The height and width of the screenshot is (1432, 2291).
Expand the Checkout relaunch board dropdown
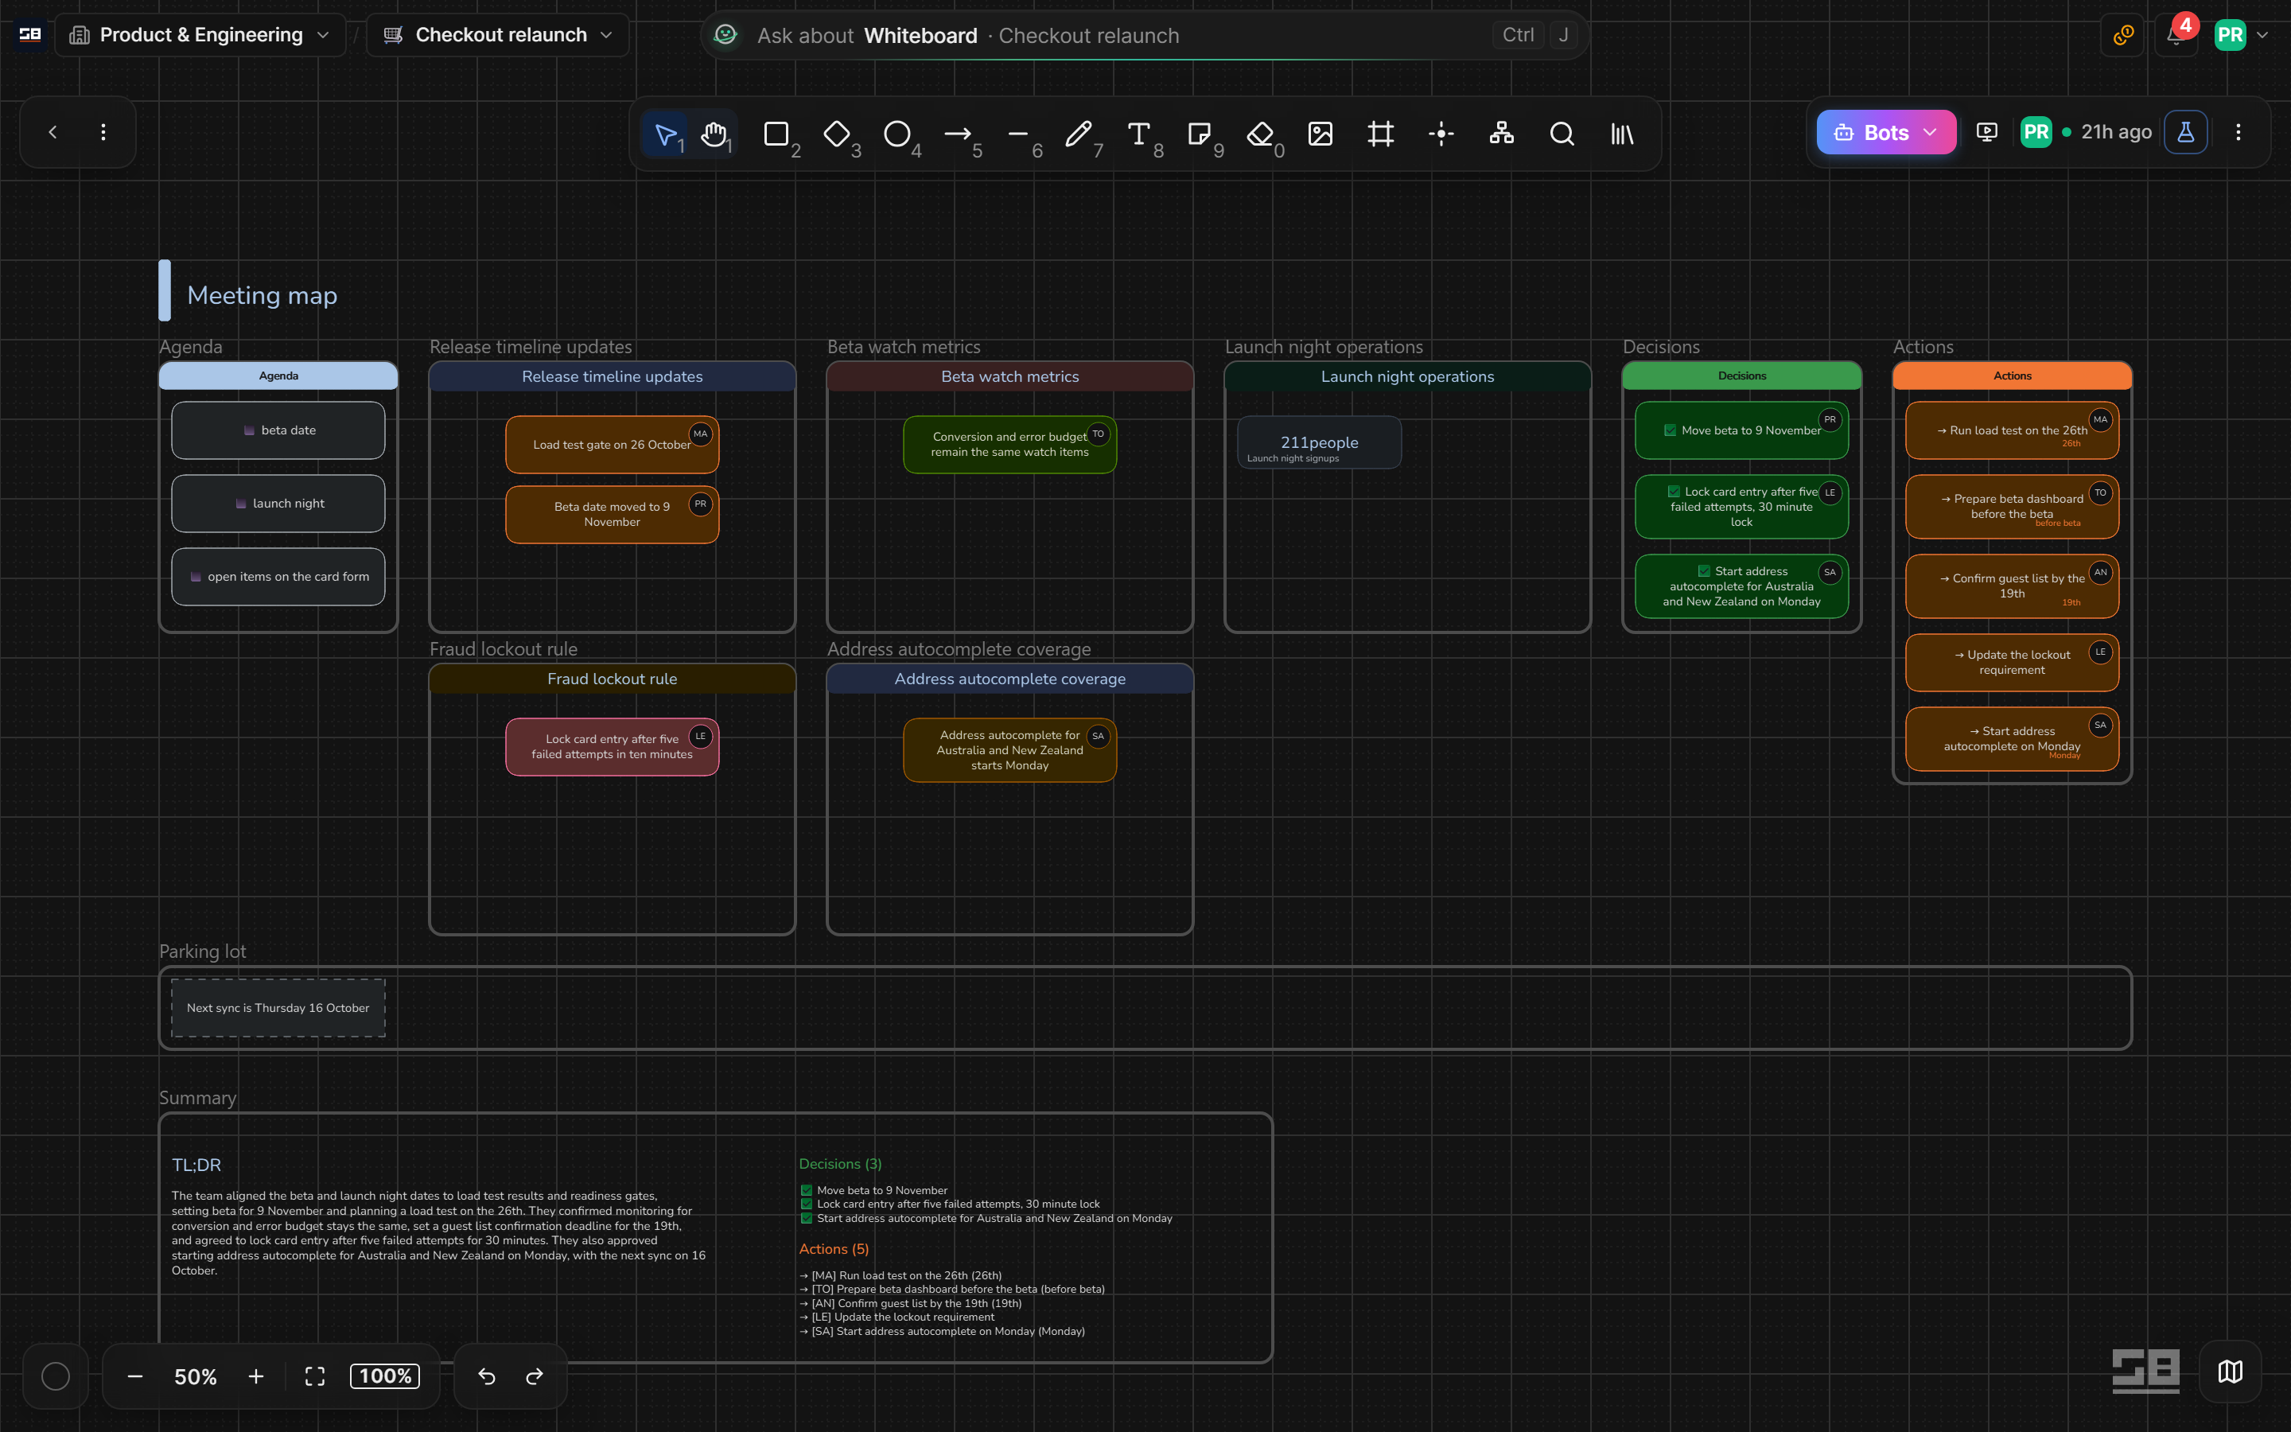coord(498,35)
